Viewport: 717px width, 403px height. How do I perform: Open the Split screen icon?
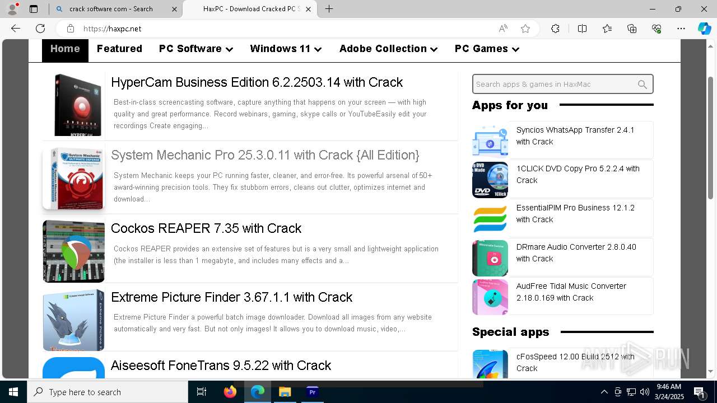582,29
